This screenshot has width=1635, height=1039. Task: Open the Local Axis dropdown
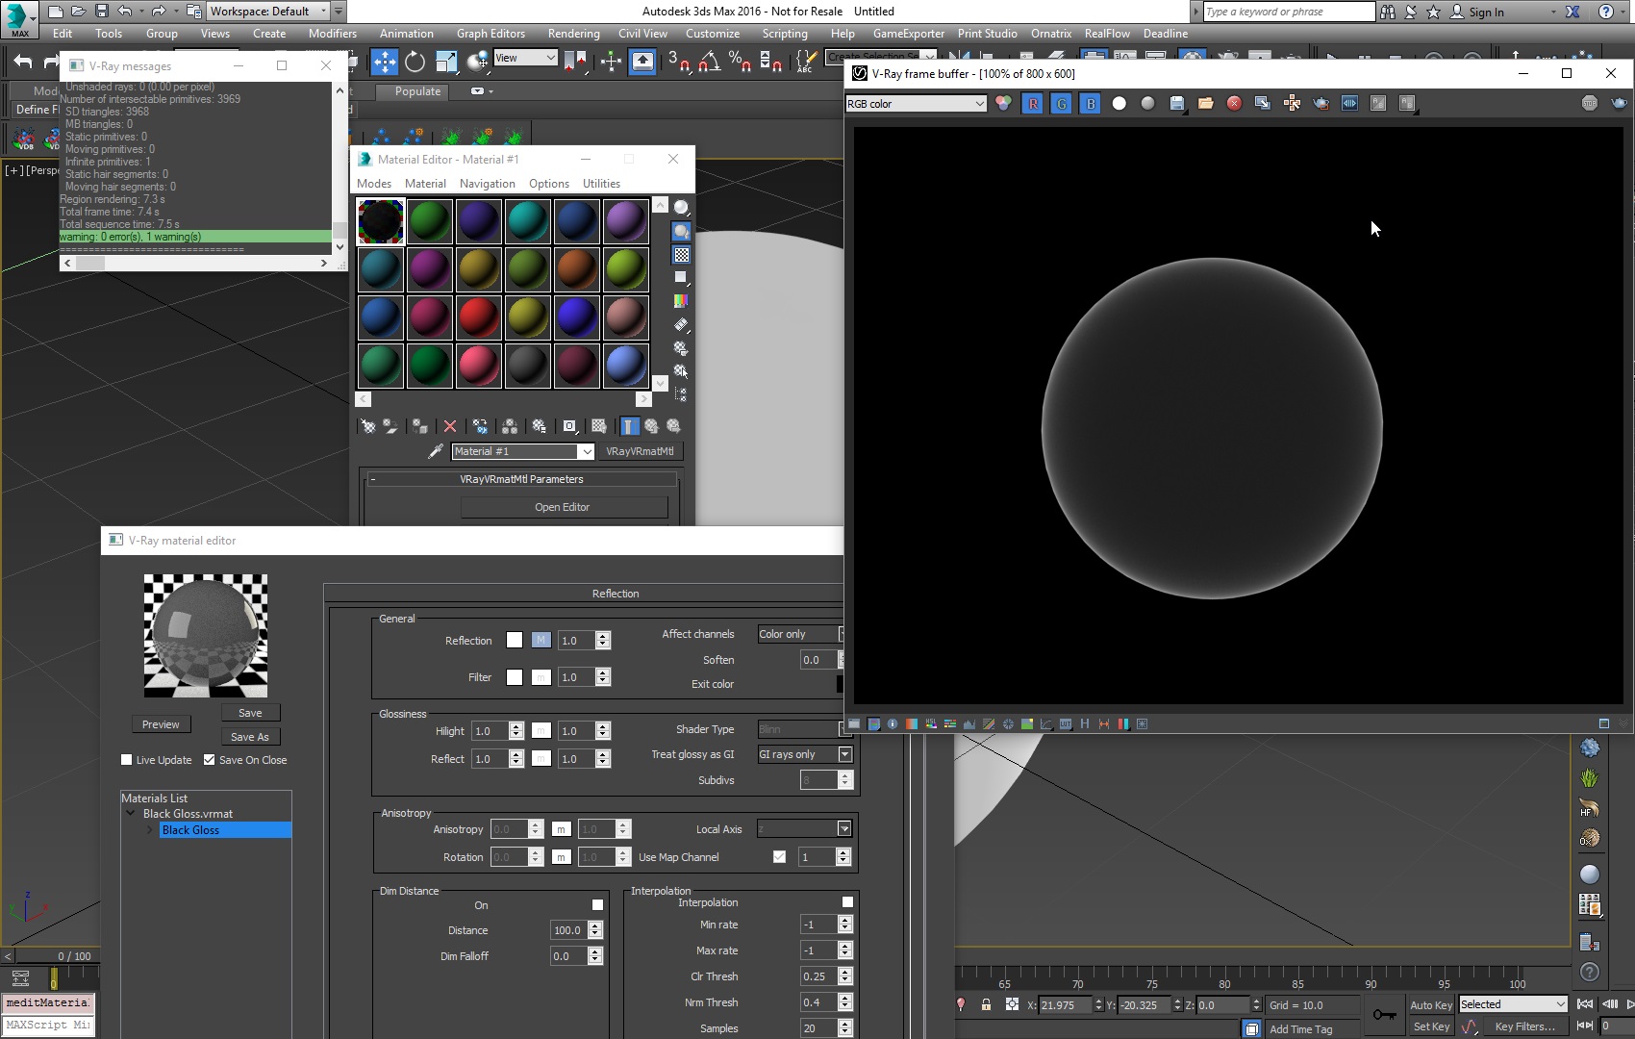[805, 829]
